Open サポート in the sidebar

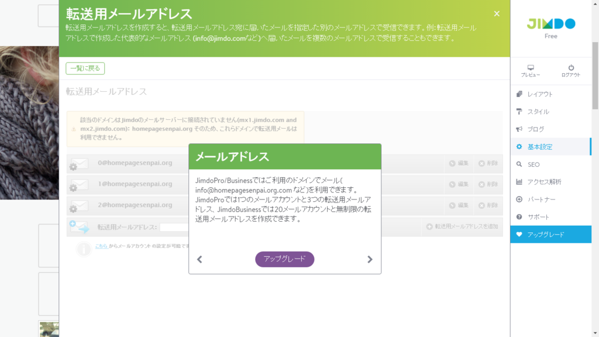551,217
